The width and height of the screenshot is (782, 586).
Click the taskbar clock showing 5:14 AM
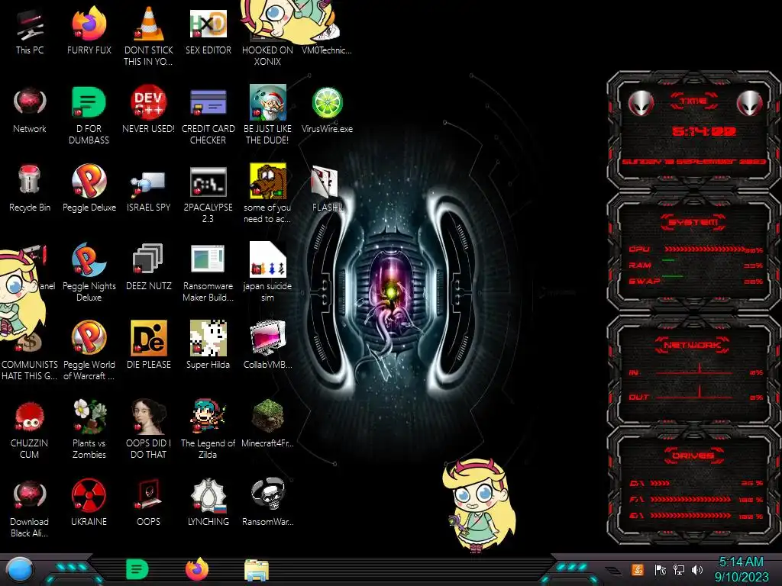point(741,569)
